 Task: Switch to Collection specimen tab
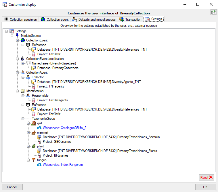coord(21,20)
